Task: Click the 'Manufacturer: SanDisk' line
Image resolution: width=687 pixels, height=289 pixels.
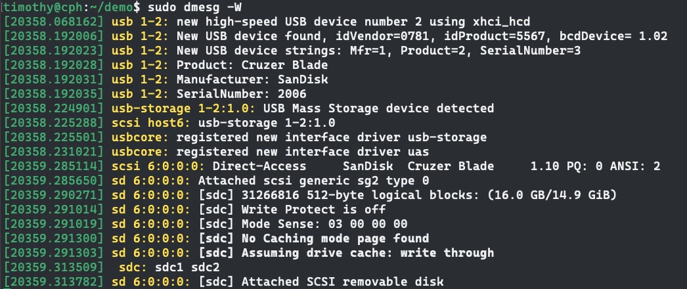Action: click(252, 79)
